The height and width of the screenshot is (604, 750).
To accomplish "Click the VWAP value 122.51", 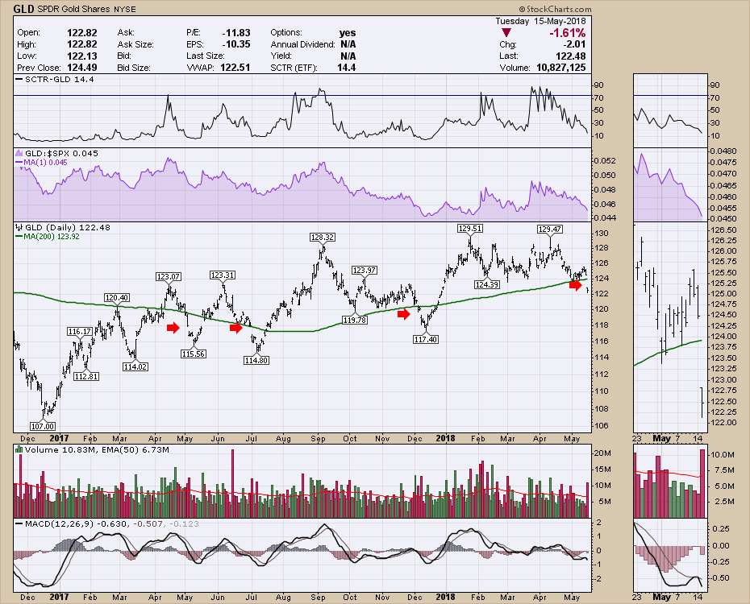I will coord(235,68).
